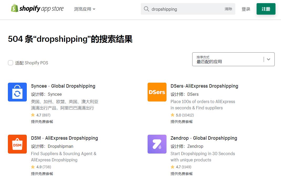Click the Zendrop app icon
The height and width of the screenshot is (181, 281).
157,144
